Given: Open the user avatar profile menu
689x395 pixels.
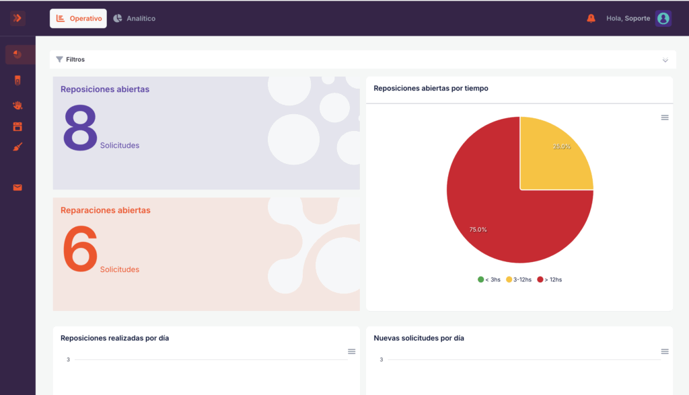Looking at the screenshot, I should click(663, 18).
